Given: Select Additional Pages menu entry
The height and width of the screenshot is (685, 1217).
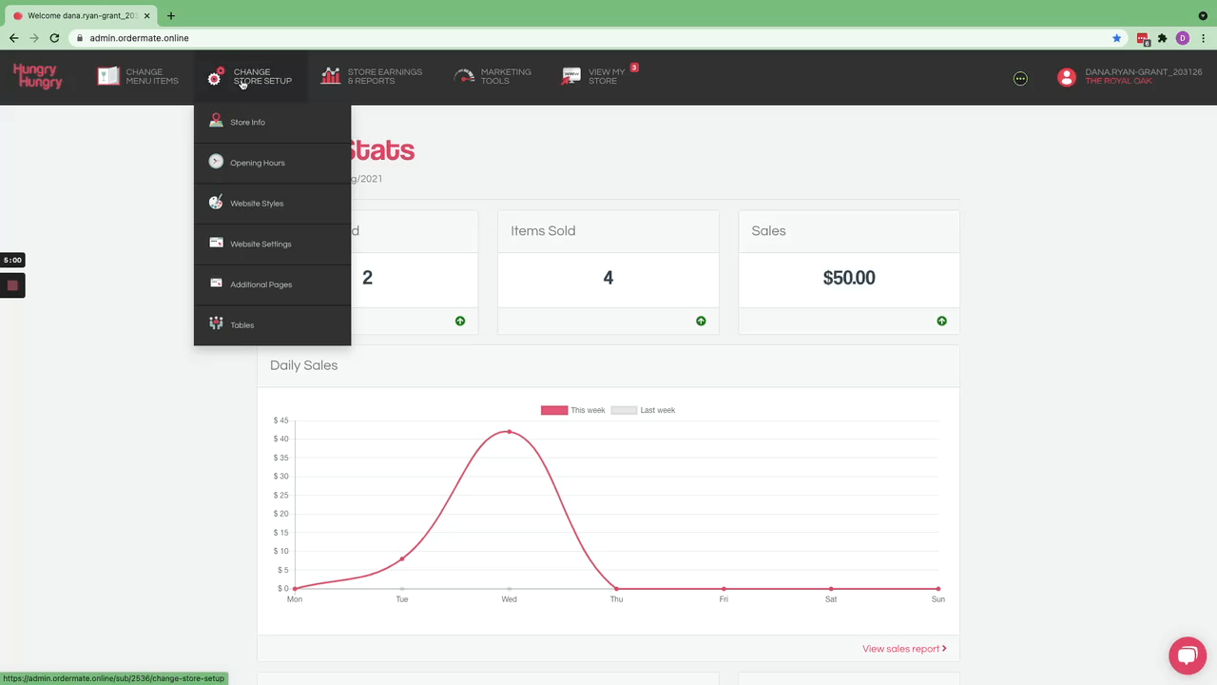Looking at the screenshot, I should (x=272, y=284).
